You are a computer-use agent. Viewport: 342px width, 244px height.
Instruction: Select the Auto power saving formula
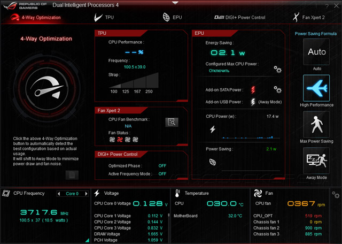pyautogui.click(x=316, y=52)
